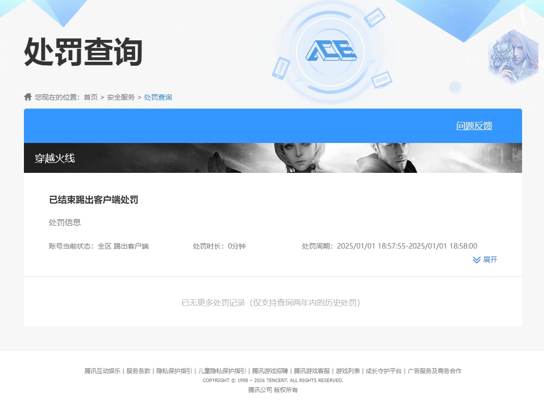
Task: Click the 处罚查询 breadcrumb entry
Action: click(x=158, y=97)
